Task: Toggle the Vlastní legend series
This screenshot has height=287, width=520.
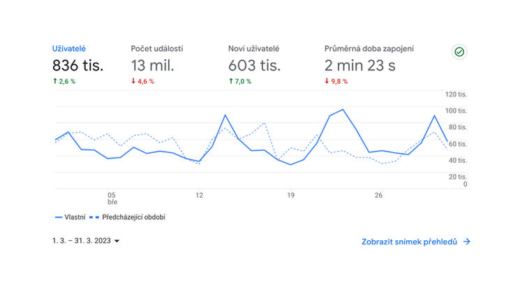Action: click(x=75, y=217)
